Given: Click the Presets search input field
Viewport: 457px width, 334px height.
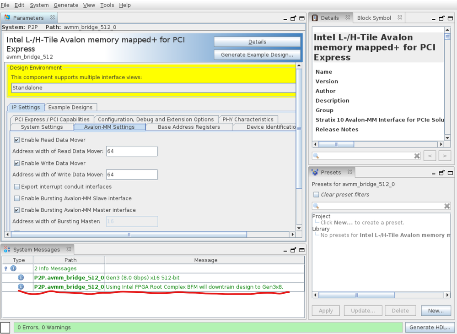Looking at the screenshot, I should click(x=381, y=206).
